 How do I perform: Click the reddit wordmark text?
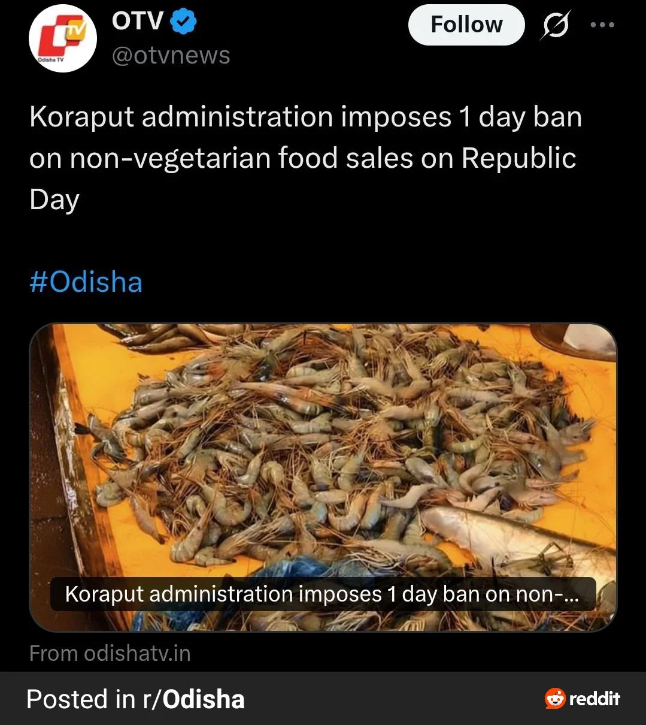pos(595,699)
